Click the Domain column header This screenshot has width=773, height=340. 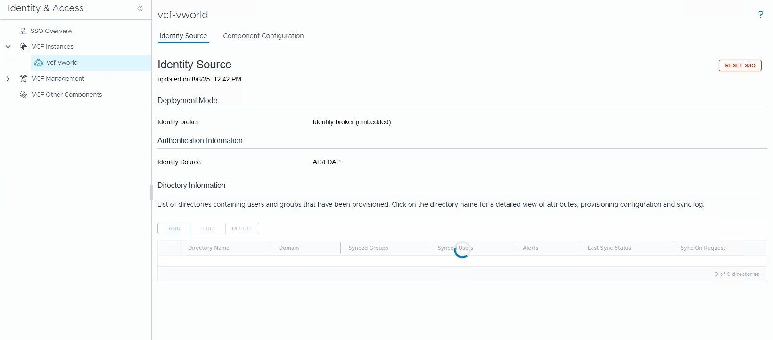tap(289, 248)
